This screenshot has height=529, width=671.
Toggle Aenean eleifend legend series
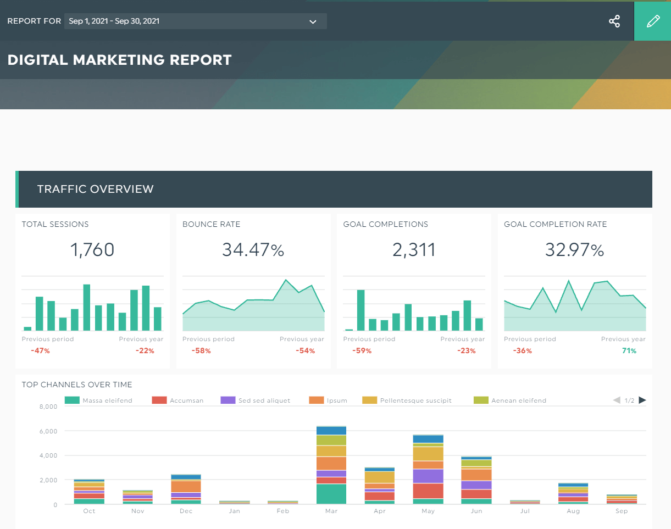510,400
